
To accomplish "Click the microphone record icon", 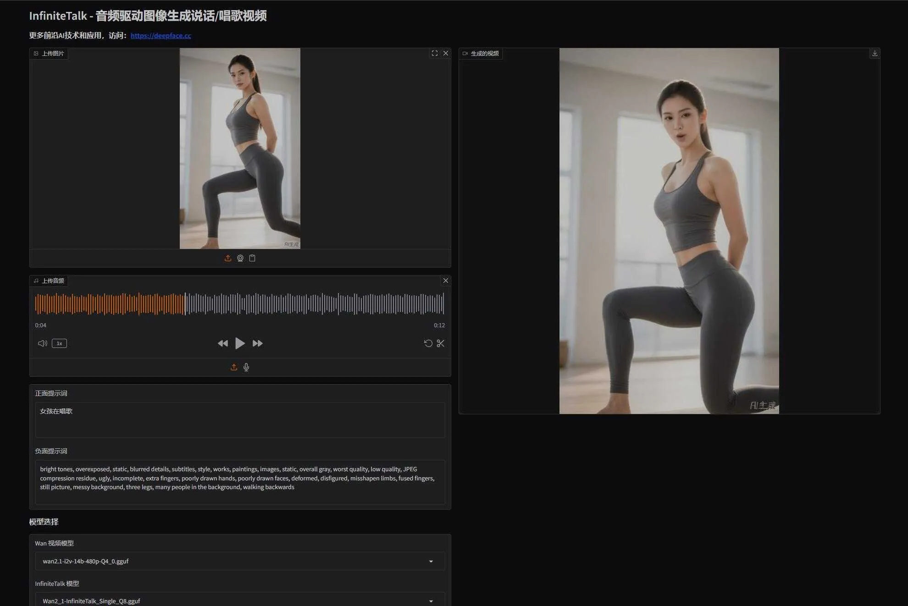I will tap(246, 367).
